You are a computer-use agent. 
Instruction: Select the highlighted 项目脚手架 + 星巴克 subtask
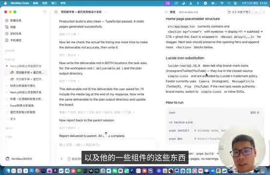pos(25,72)
